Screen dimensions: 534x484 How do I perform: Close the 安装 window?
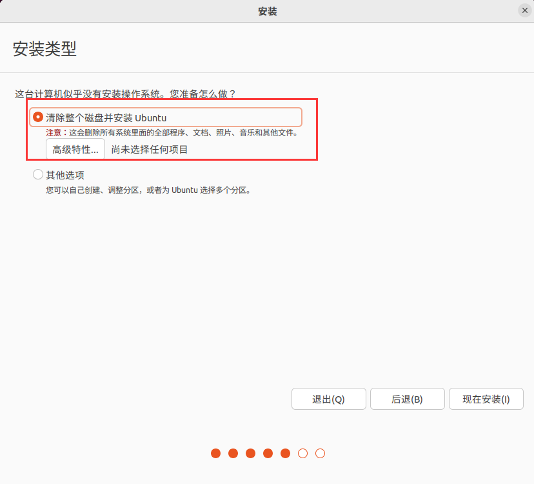coord(525,10)
